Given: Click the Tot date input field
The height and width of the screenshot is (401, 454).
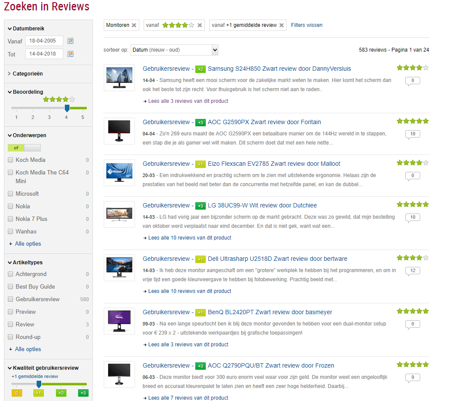Looking at the screenshot, I should [44, 54].
